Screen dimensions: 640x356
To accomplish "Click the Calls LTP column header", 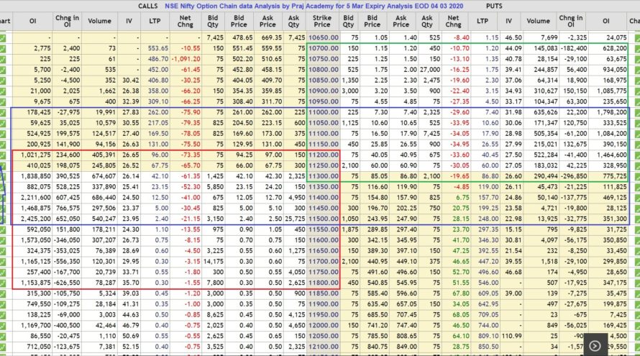I will (155, 22).
